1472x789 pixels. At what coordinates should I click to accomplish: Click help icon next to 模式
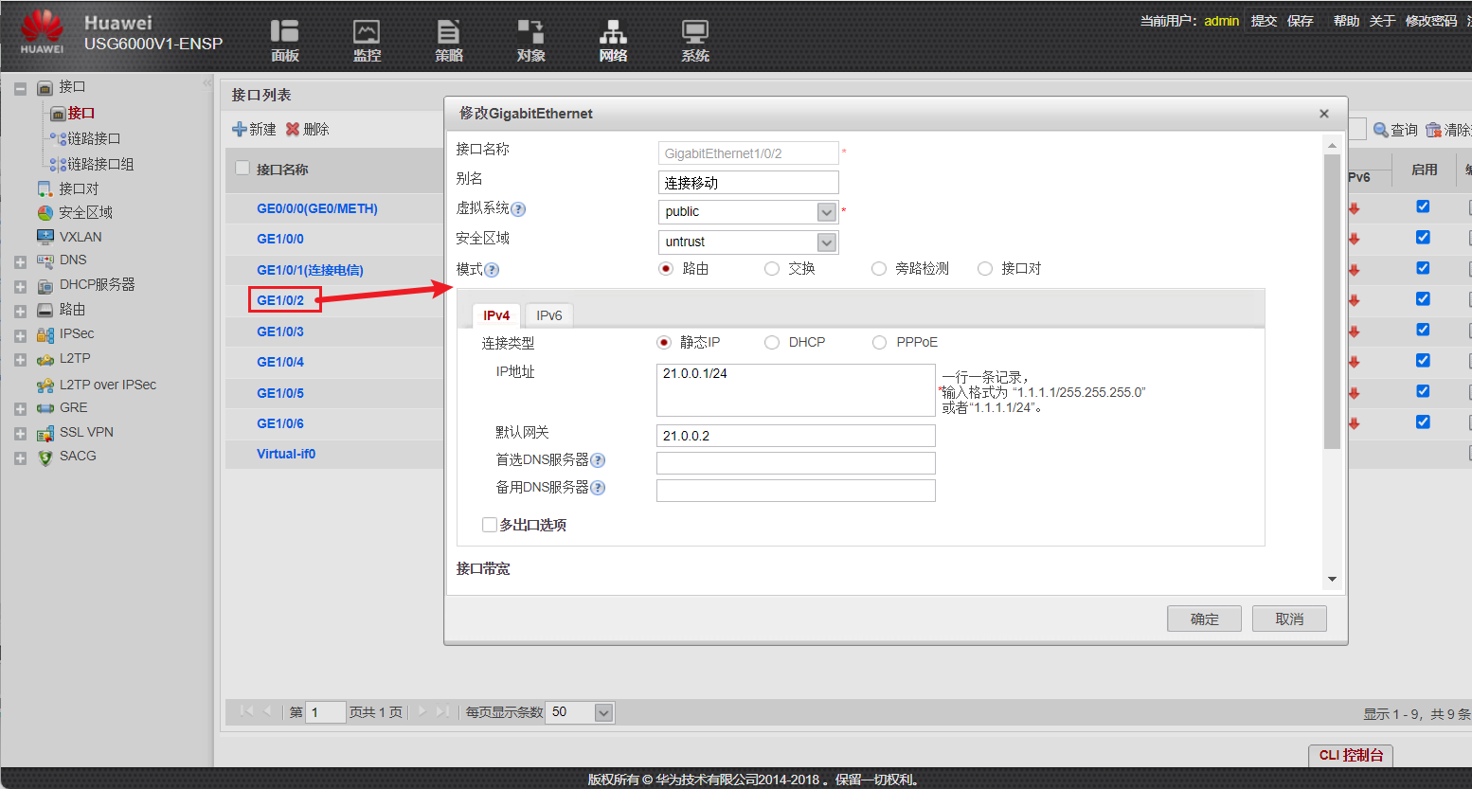coord(492,270)
